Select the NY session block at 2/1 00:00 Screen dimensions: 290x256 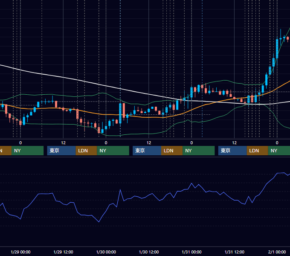click(x=279, y=151)
